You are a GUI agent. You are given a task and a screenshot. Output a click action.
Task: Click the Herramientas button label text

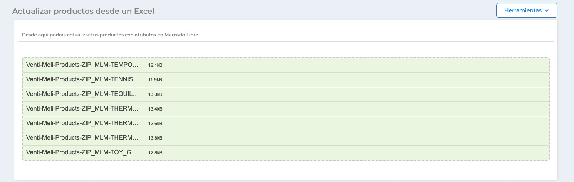coord(523,11)
